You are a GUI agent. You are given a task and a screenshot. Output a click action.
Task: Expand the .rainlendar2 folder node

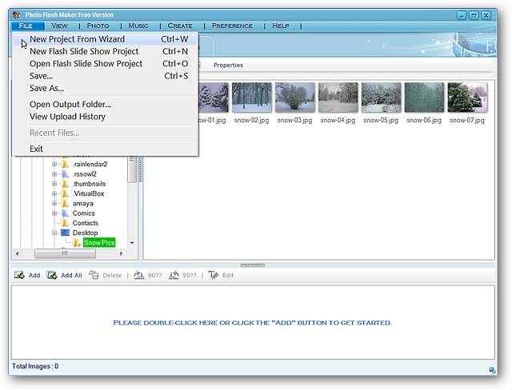pos(54,164)
